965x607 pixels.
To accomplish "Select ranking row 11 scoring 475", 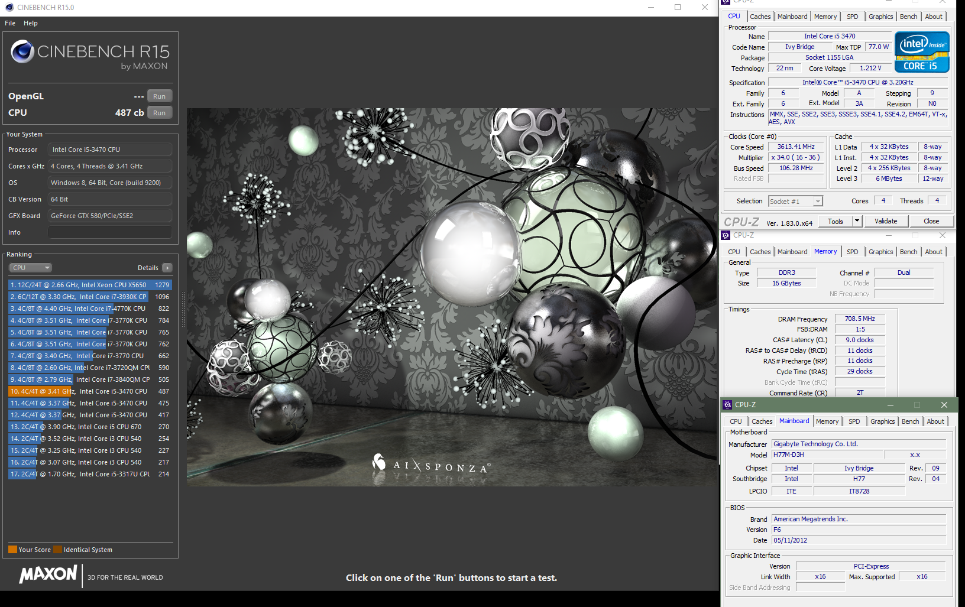I will tap(90, 403).
